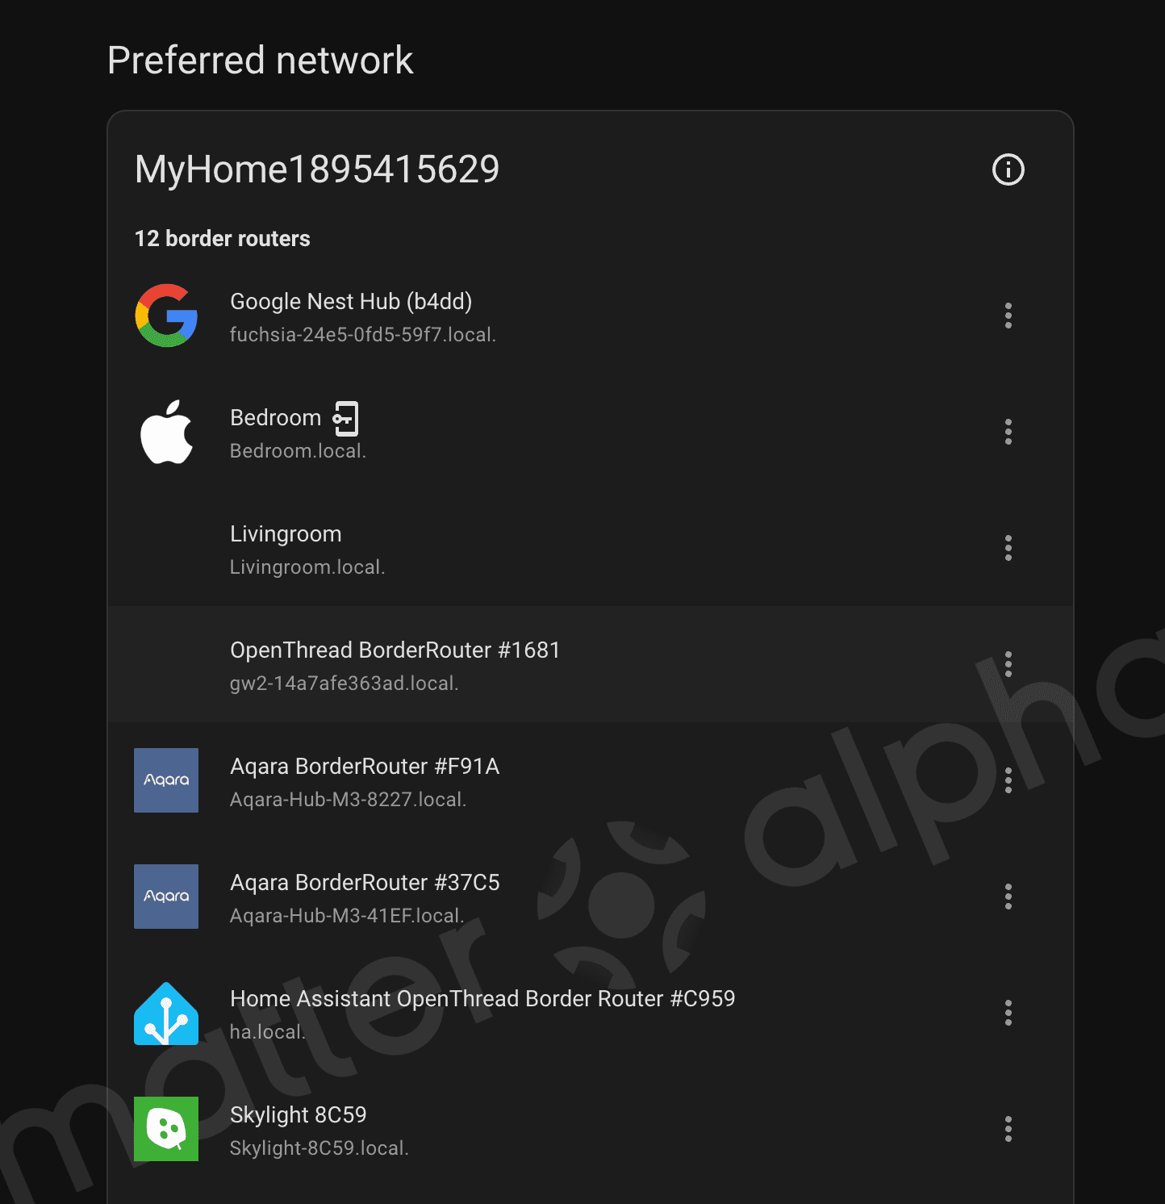Click the Apple logo next to Bedroom
1165x1204 pixels.
tap(166, 432)
